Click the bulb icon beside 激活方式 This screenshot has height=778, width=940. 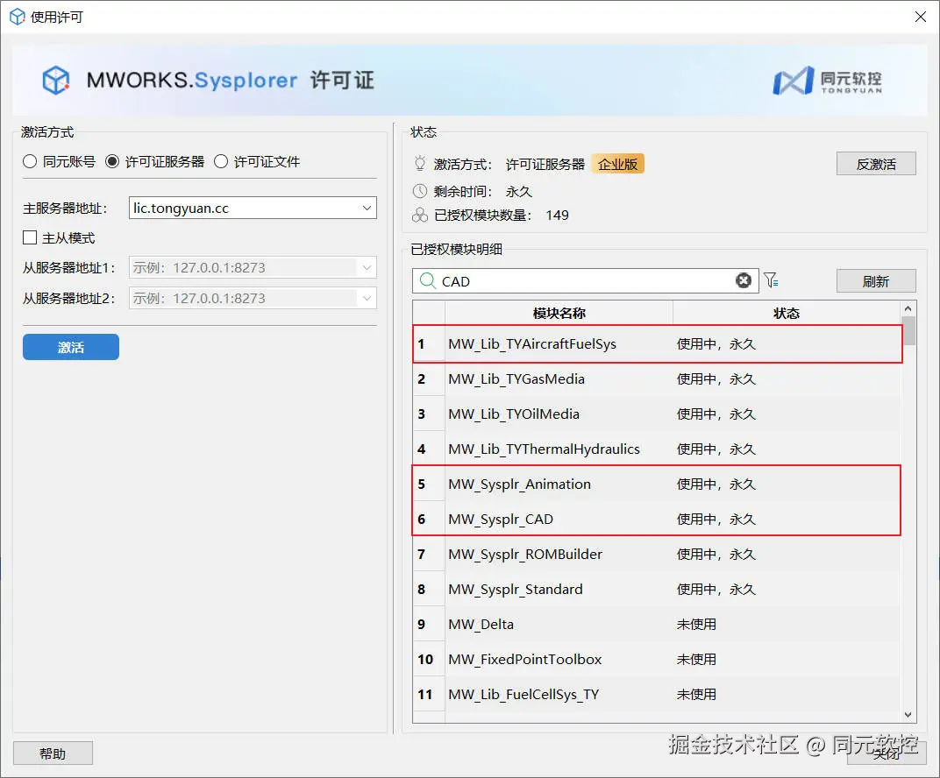pos(418,163)
